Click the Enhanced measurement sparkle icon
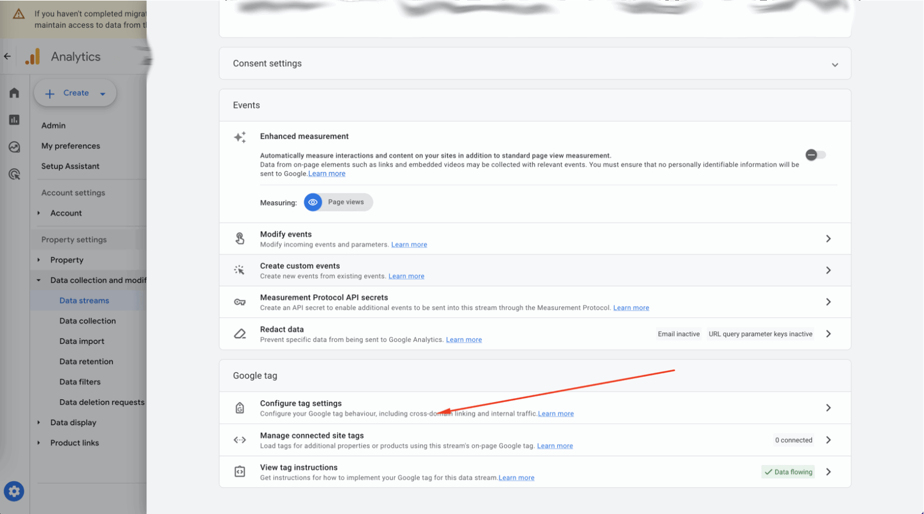The width and height of the screenshot is (924, 514). coord(240,137)
